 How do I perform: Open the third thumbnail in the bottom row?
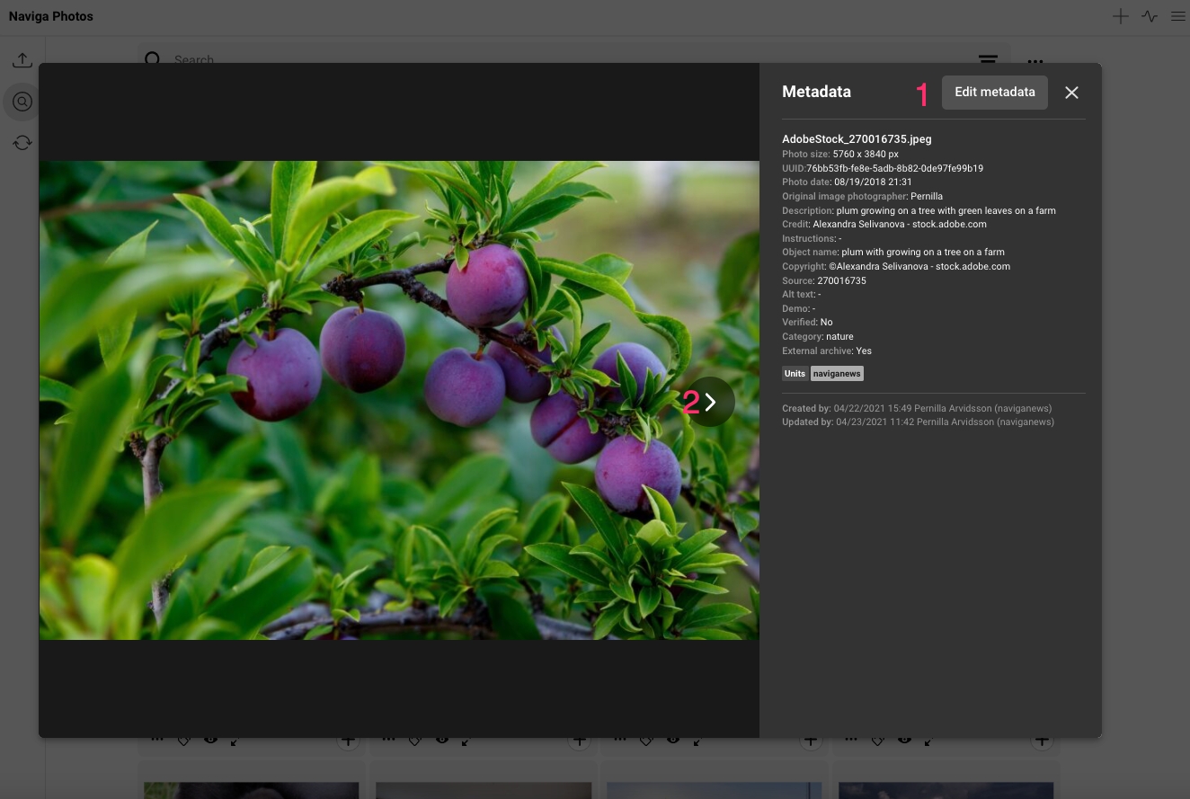pos(715,789)
